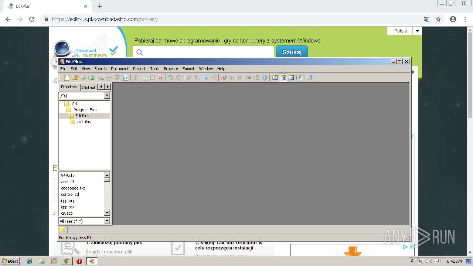
Task: Select Program Files folder in tree
Action: click(x=85, y=110)
